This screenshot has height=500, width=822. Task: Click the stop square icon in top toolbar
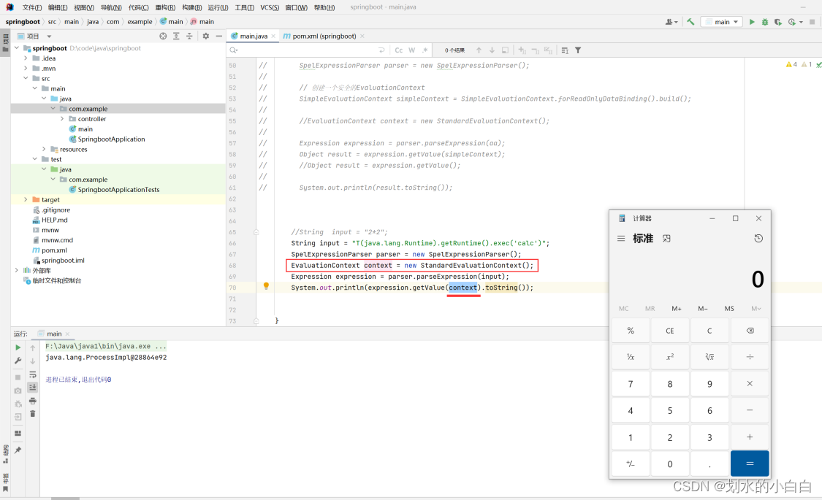812,22
